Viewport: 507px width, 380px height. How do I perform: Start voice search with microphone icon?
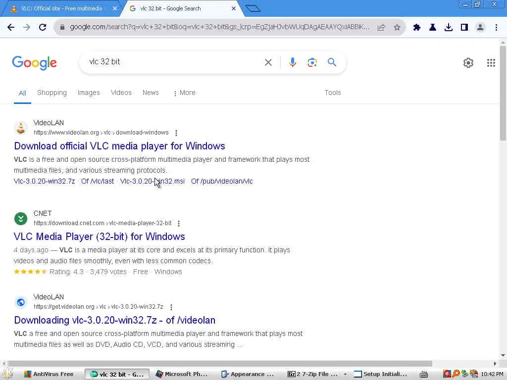[292, 62]
